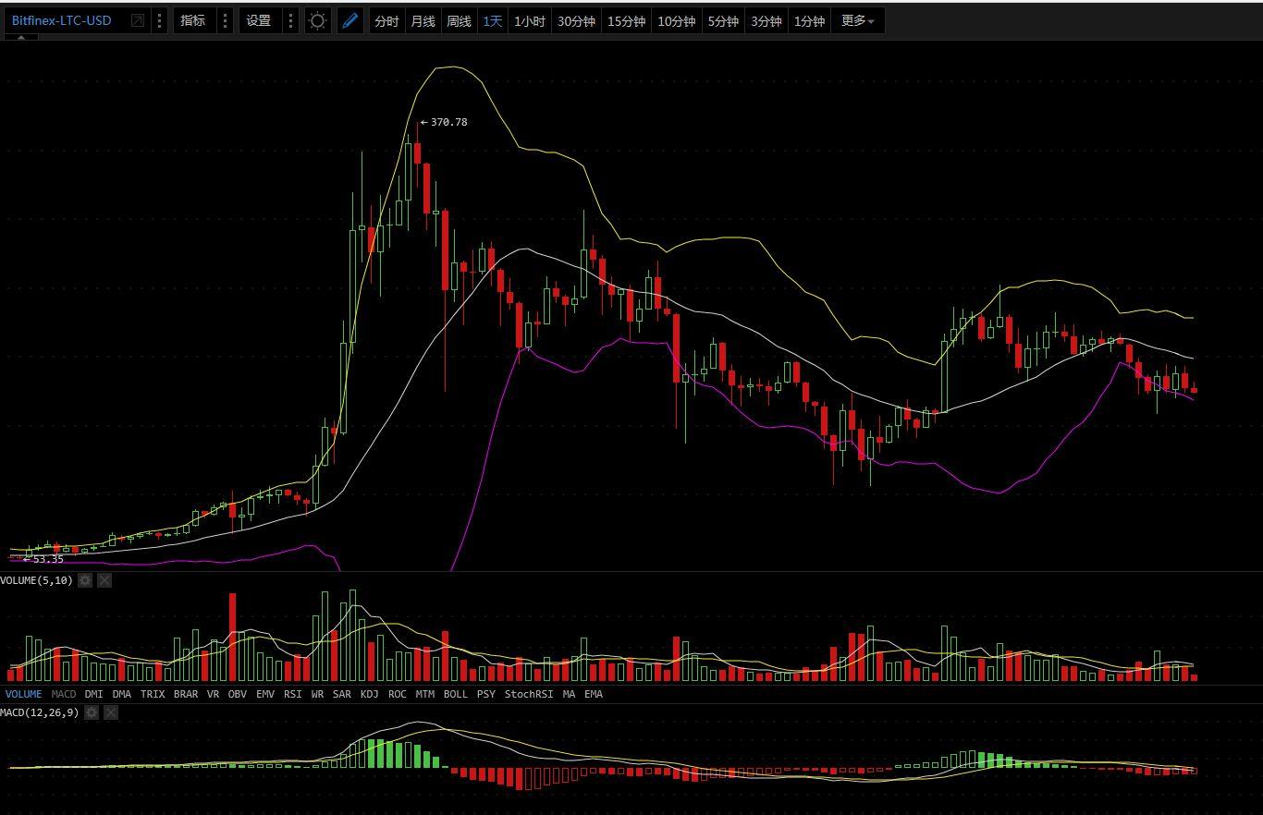Switch to the 周线 weekly chart

click(x=459, y=20)
